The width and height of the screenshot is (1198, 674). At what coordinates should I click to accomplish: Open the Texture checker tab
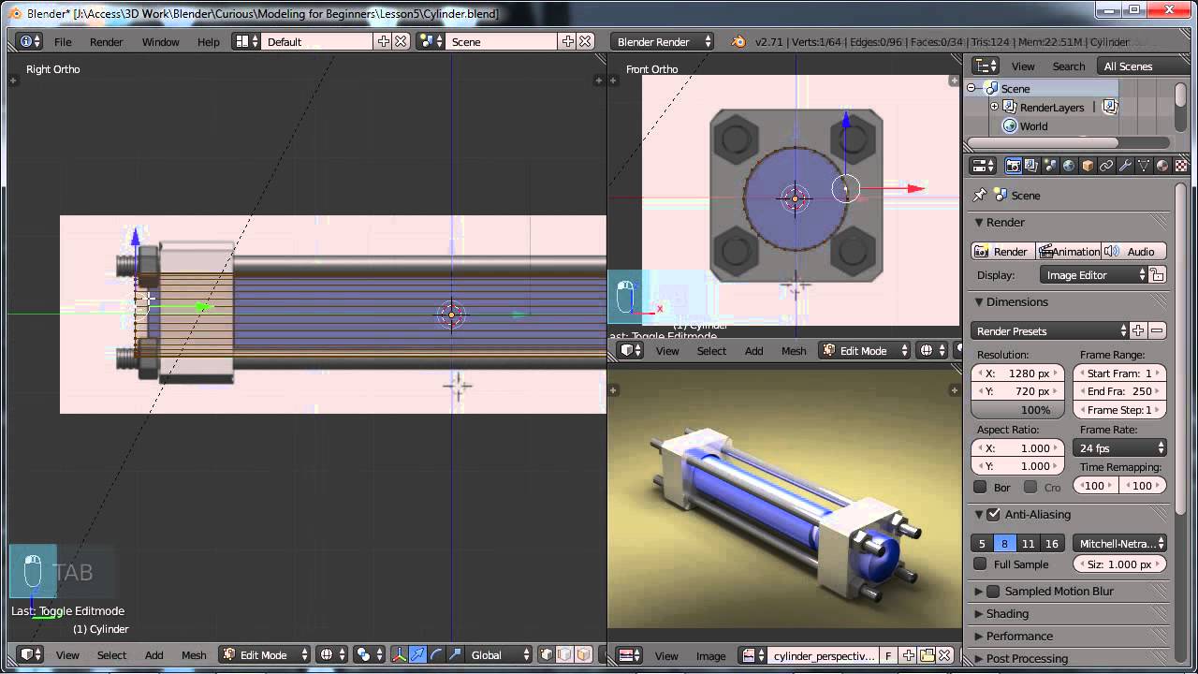(x=1181, y=166)
